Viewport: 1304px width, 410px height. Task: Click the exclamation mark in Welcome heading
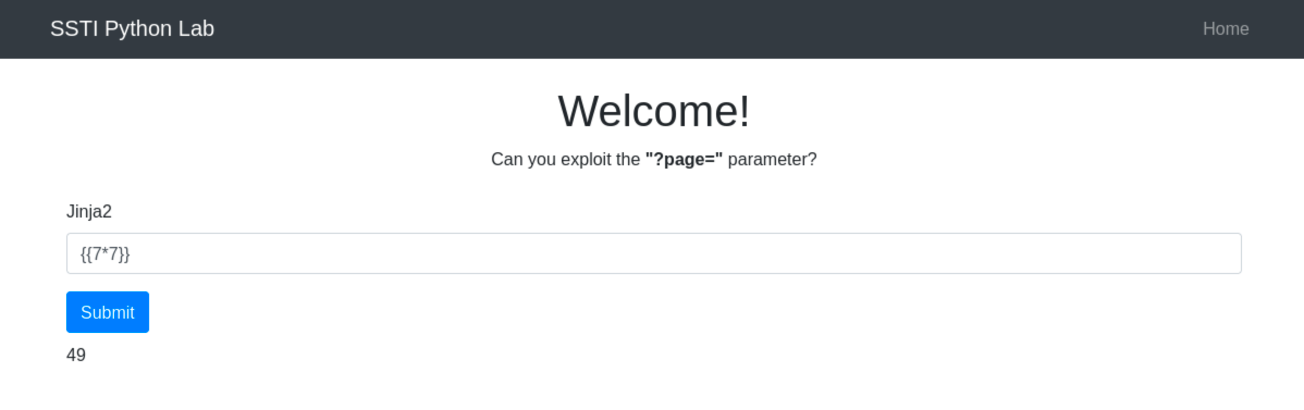pyautogui.click(x=743, y=111)
